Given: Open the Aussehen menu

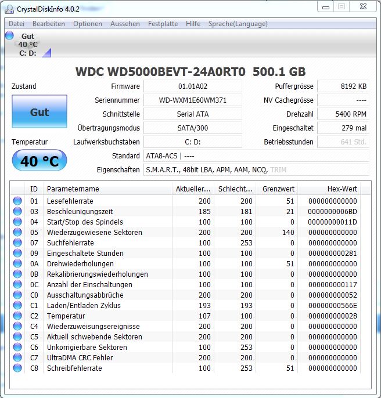Looking at the screenshot, I should pos(125,24).
